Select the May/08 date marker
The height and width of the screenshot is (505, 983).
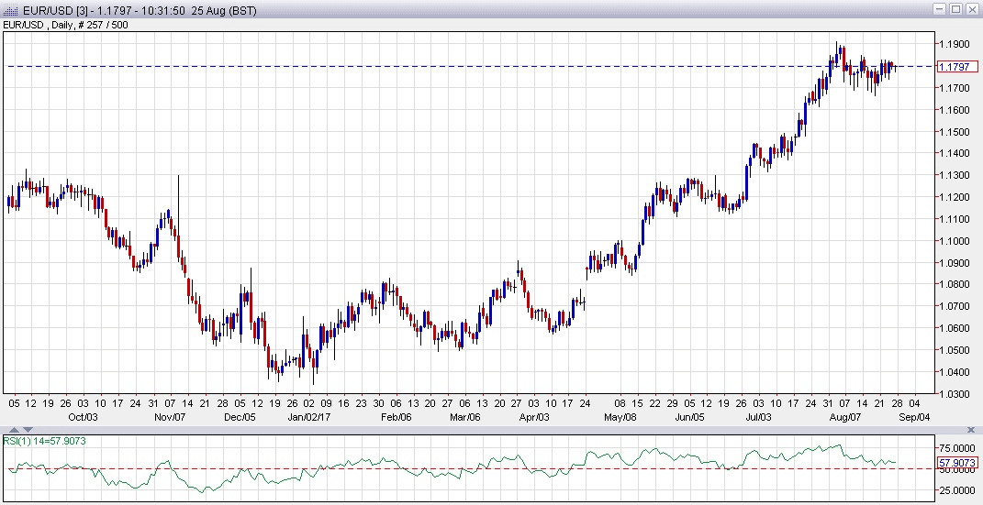pos(622,415)
